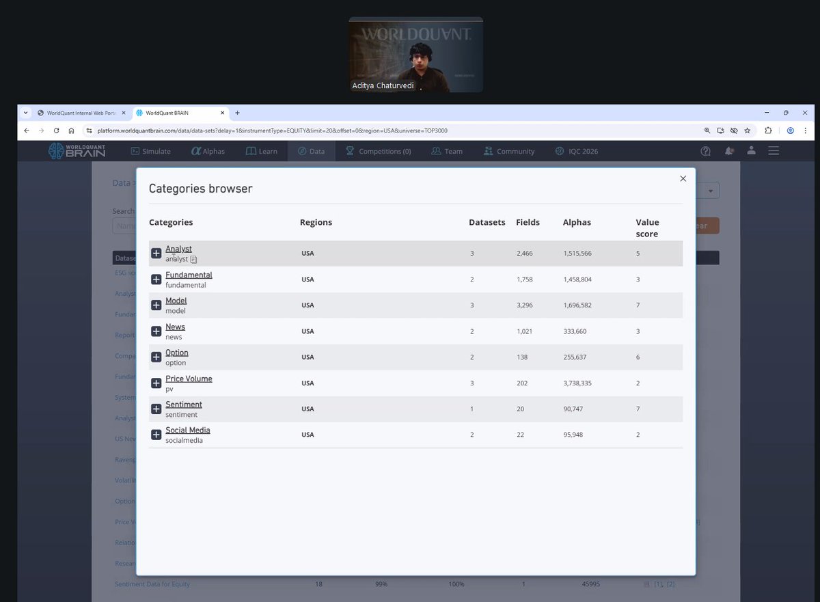
Task: Open the Analyst category link
Action: [x=178, y=249]
